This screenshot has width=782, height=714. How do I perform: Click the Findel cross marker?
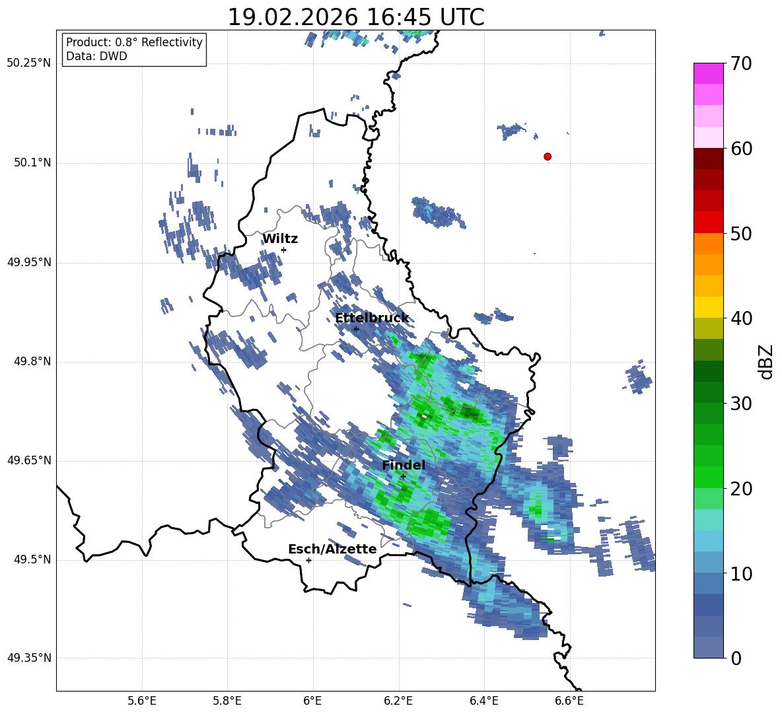[x=403, y=476]
